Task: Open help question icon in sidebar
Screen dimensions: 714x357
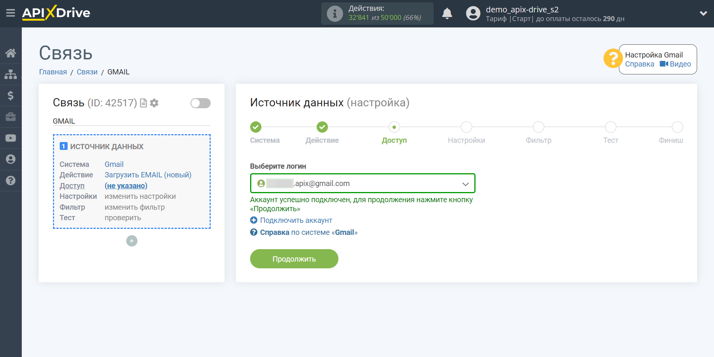Action: coord(11,181)
